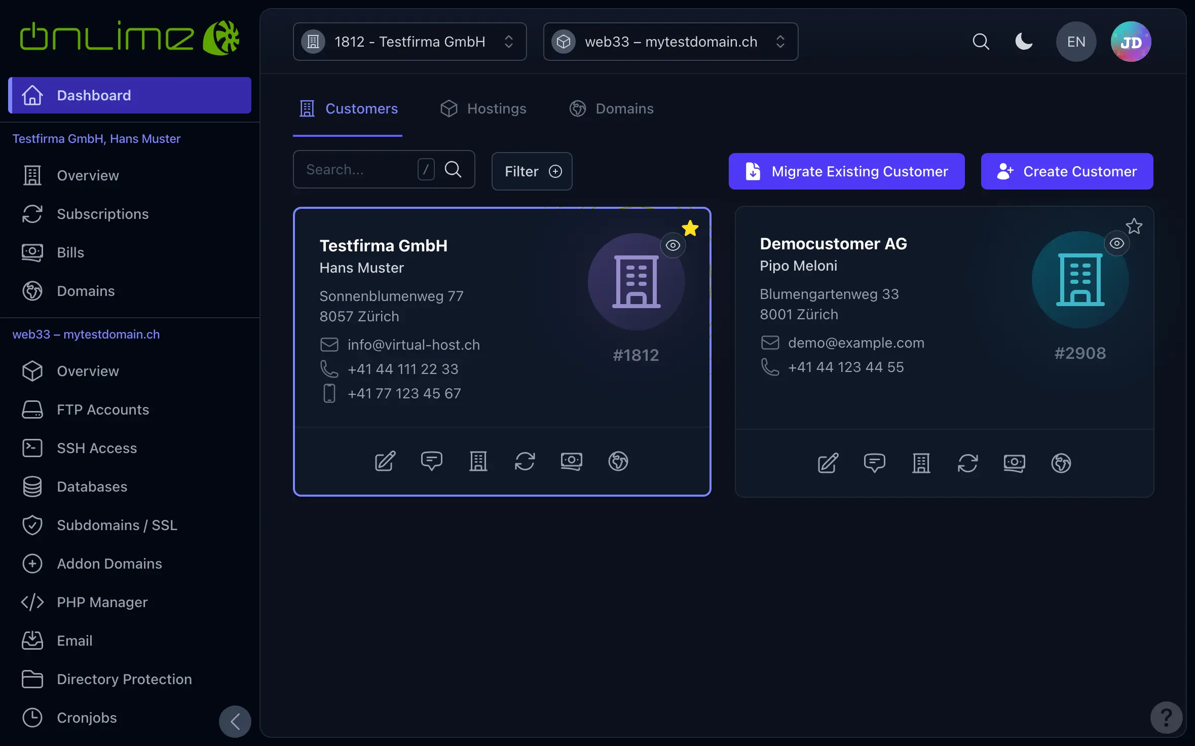Screen dimensions: 1195x746
Task: Click mobile number +41 77 123 45 67
Action: 404,393
